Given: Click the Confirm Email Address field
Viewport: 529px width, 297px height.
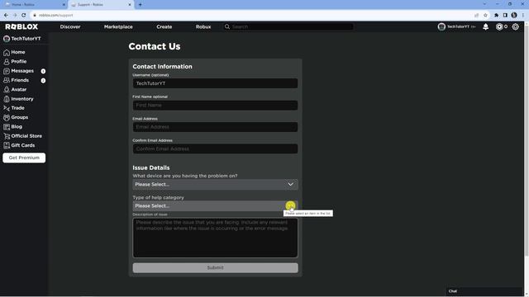Looking at the screenshot, I should (215, 148).
